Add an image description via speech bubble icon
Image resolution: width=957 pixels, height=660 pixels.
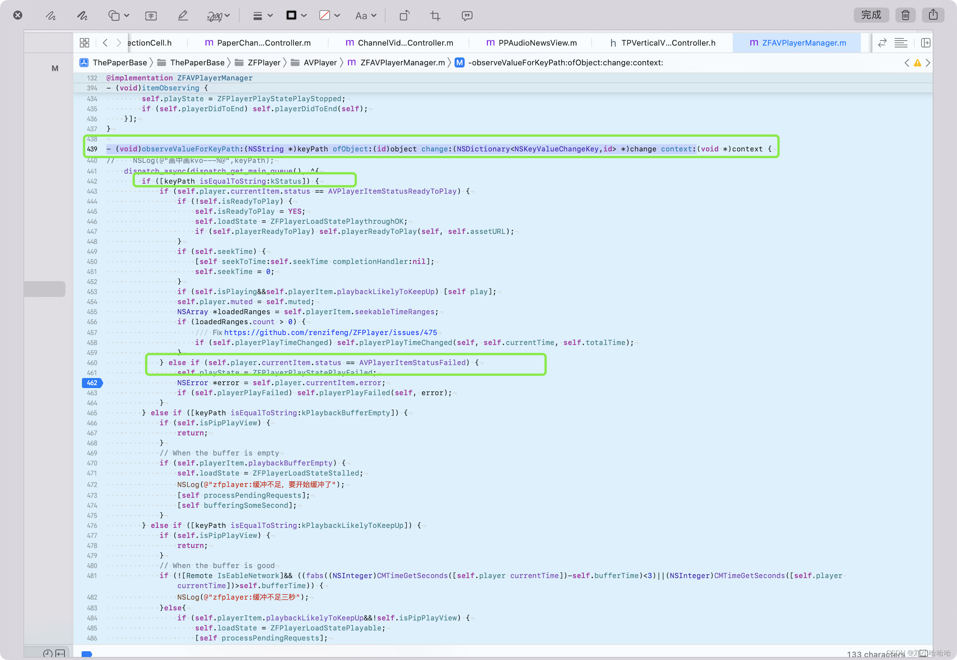coord(467,16)
